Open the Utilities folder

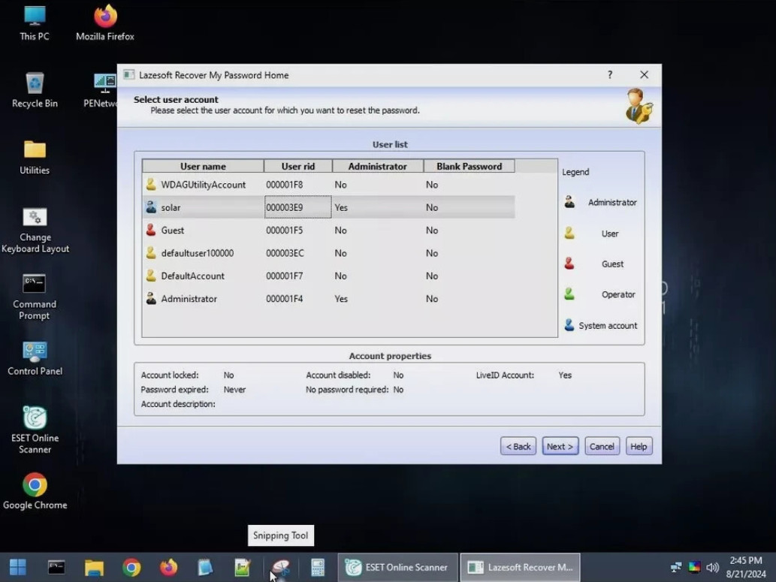[x=35, y=157]
